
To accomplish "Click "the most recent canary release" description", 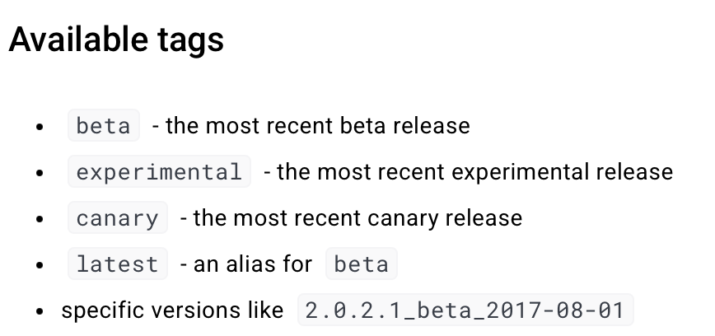I will pos(357,218).
